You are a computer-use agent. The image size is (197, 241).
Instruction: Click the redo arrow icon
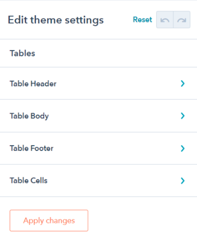point(182,20)
